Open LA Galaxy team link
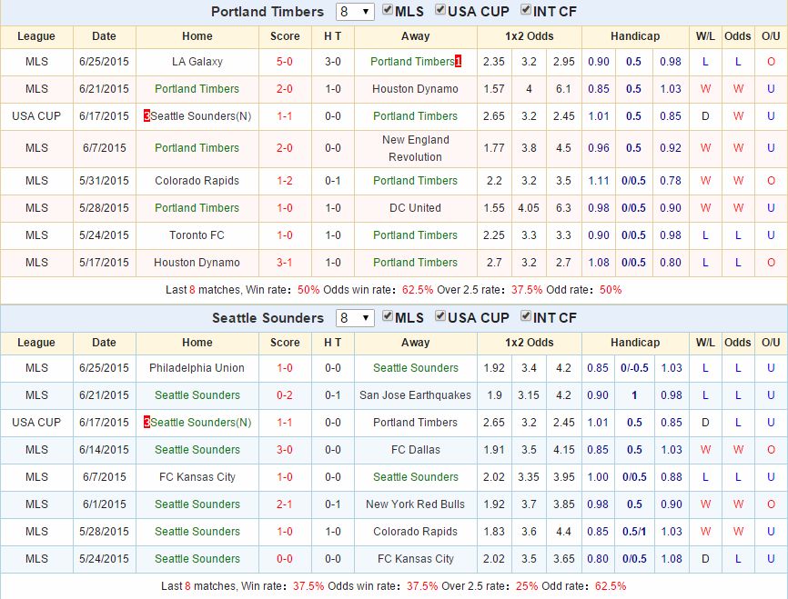Image resolution: width=788 pixels, height=599 pixels. tap(197, 61)
